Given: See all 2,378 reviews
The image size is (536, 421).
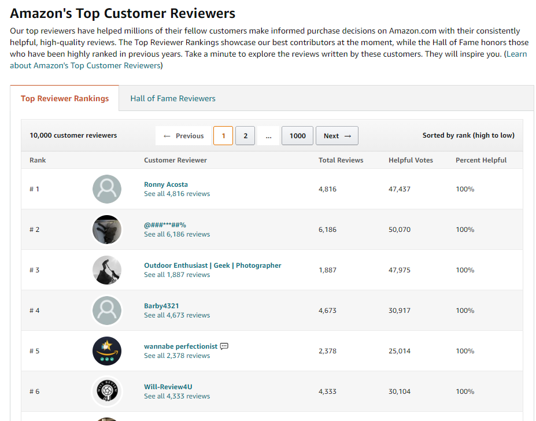Looking at the screenshot, I should point(177,356).
